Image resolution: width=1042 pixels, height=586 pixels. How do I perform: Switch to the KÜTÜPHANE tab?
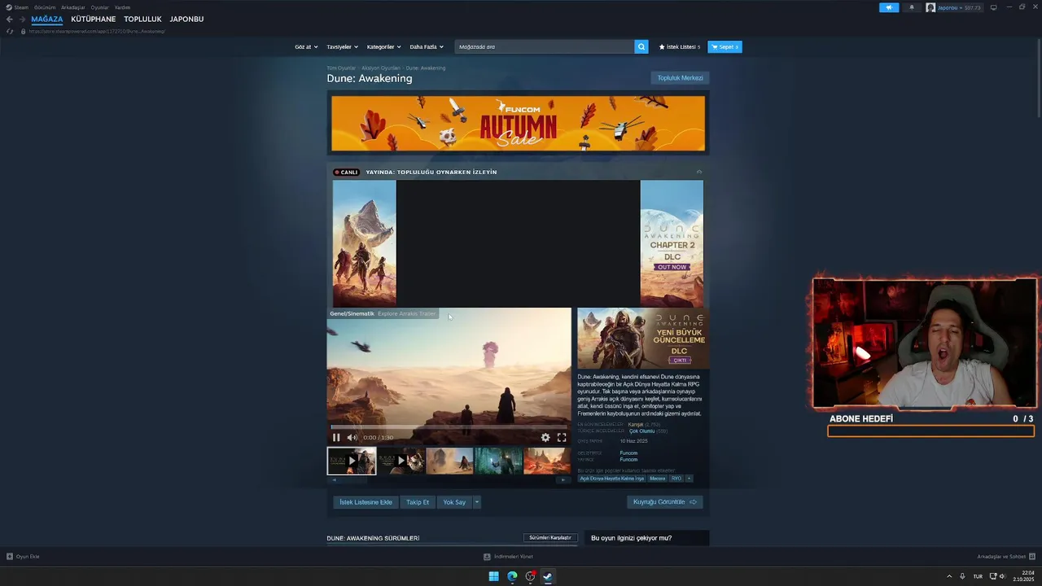(x=94, y=19)
